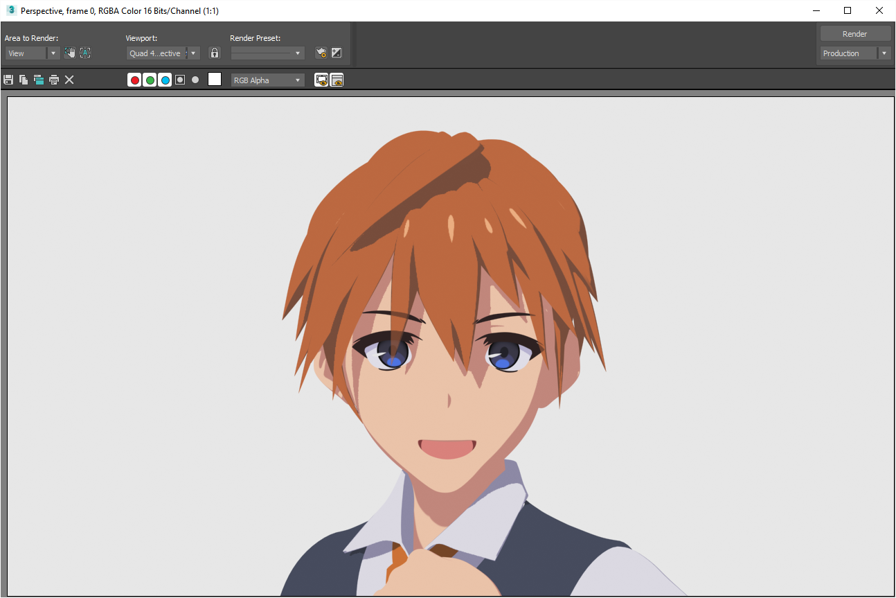Click the Save Image disk icon
Viewport: 896px width, 598px height.
pos(8,80)
